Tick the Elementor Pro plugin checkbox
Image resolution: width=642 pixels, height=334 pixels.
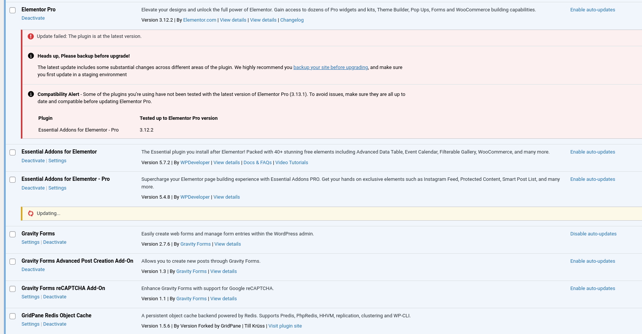point(13,10)
